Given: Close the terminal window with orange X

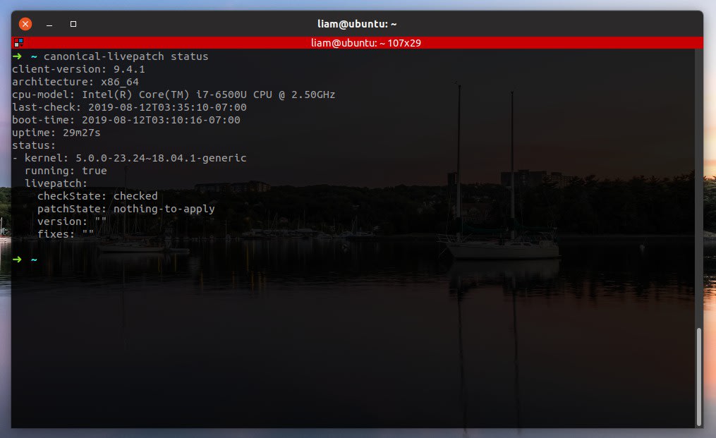Looking at the screenshot, I should [x=25, y=24].
